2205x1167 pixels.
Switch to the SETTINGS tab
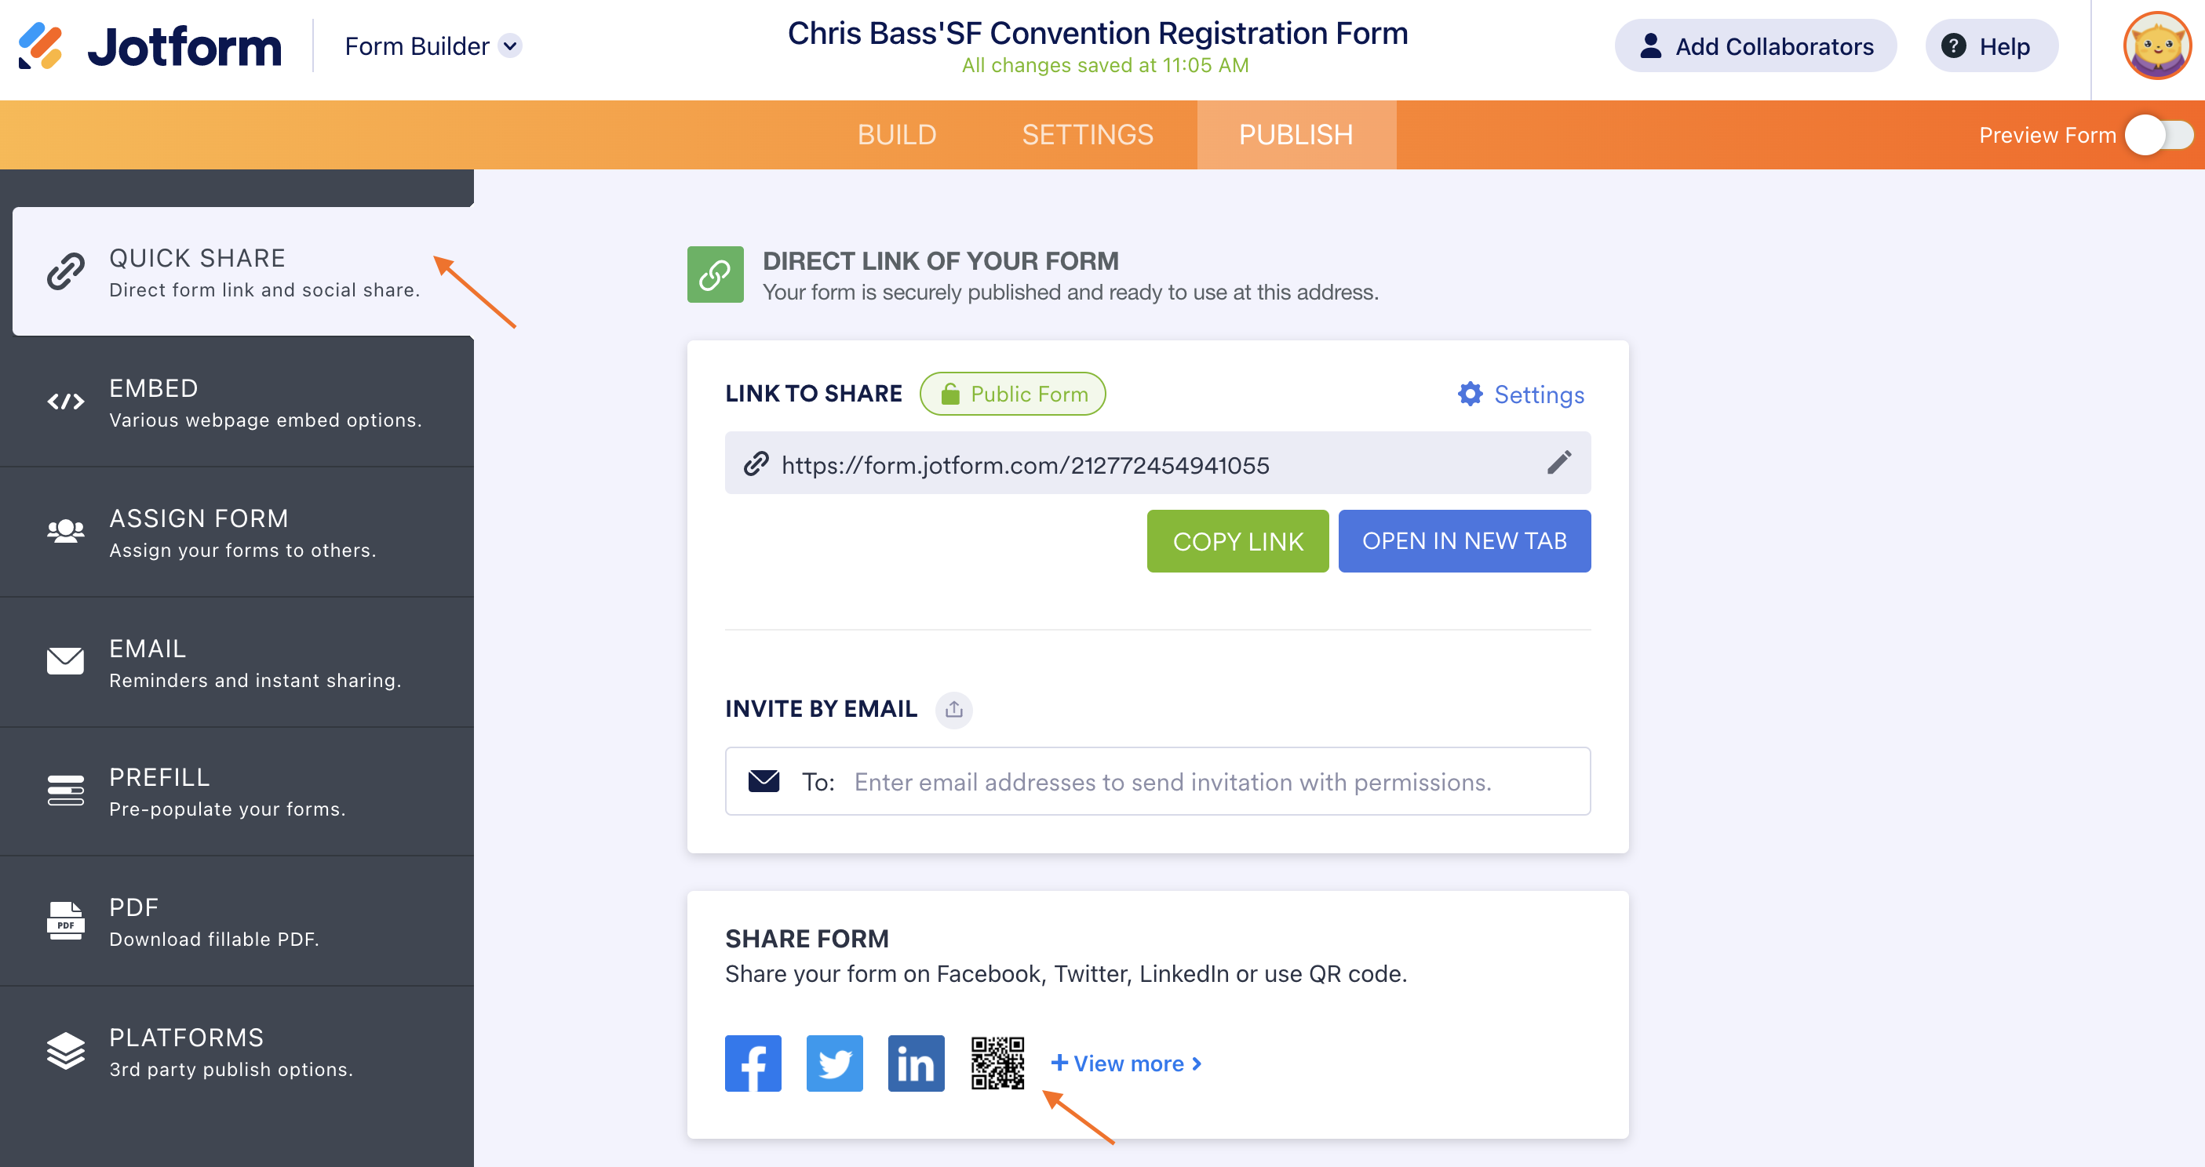click(x=1087, y=135)
